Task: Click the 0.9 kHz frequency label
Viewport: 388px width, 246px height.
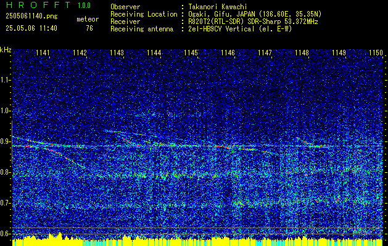Action: (5, 142)
